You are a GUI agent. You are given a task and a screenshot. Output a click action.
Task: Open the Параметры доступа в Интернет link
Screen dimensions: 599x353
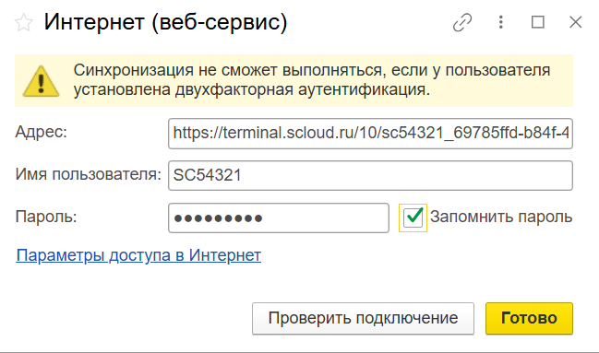[138, 255]
